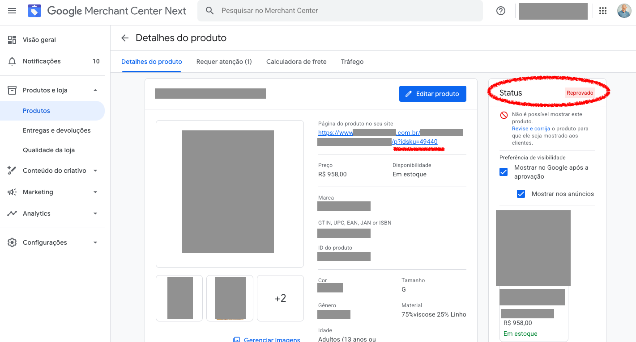Image resolution: width=636 pixels, height=342 pixels.
Task: Switch to Requer atenção (1) tab
Action: click(224, 62)
